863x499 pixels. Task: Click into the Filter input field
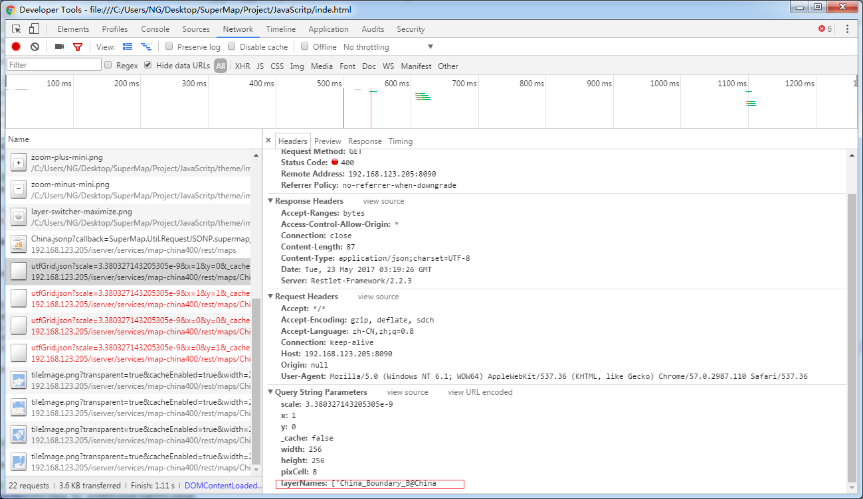pyautogui.click(x=54, y=65)
